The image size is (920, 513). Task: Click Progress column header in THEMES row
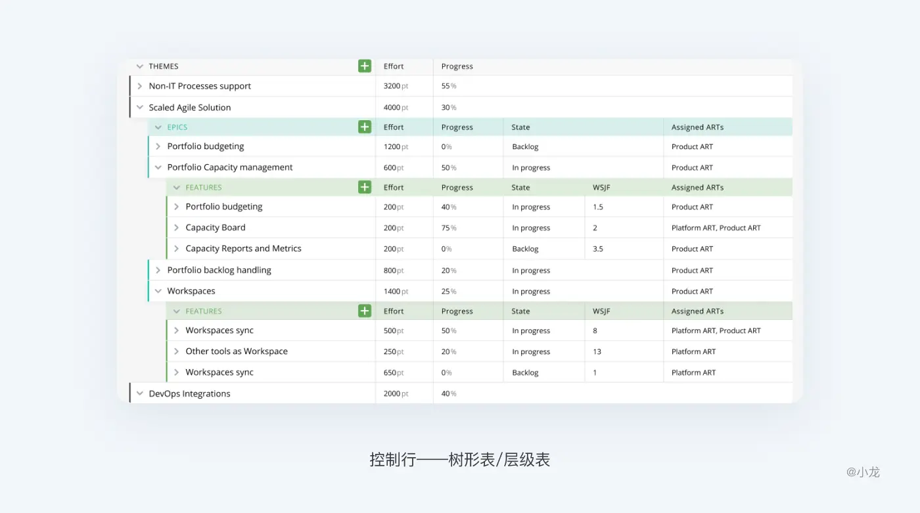(x=457, y=66)
